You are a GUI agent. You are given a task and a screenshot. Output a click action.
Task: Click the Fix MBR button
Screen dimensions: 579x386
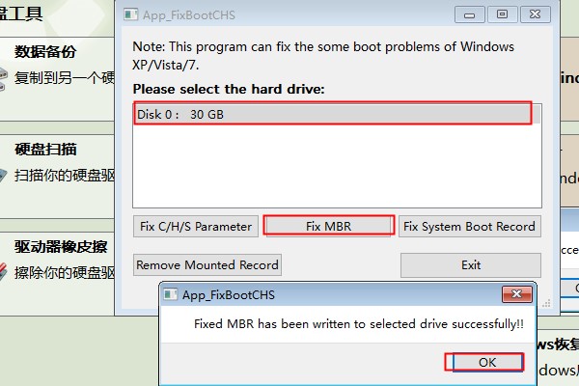pyautogui.click(x=329, y=226)
